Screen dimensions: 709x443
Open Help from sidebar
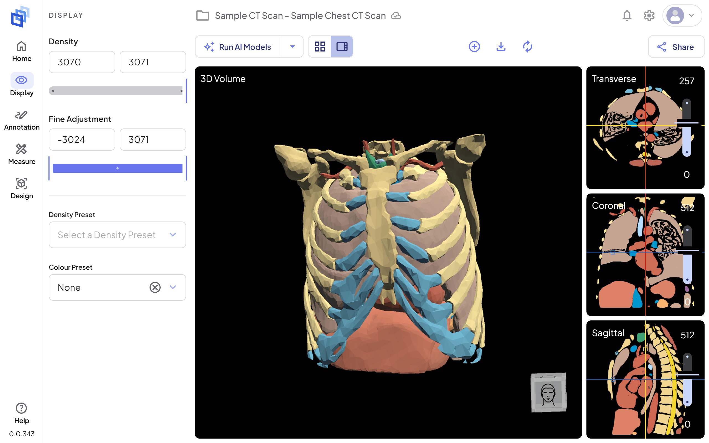(22, 413)
